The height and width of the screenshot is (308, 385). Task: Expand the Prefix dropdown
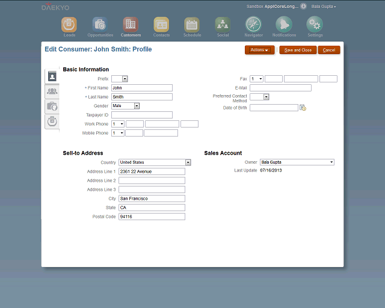tap(125, 79)
